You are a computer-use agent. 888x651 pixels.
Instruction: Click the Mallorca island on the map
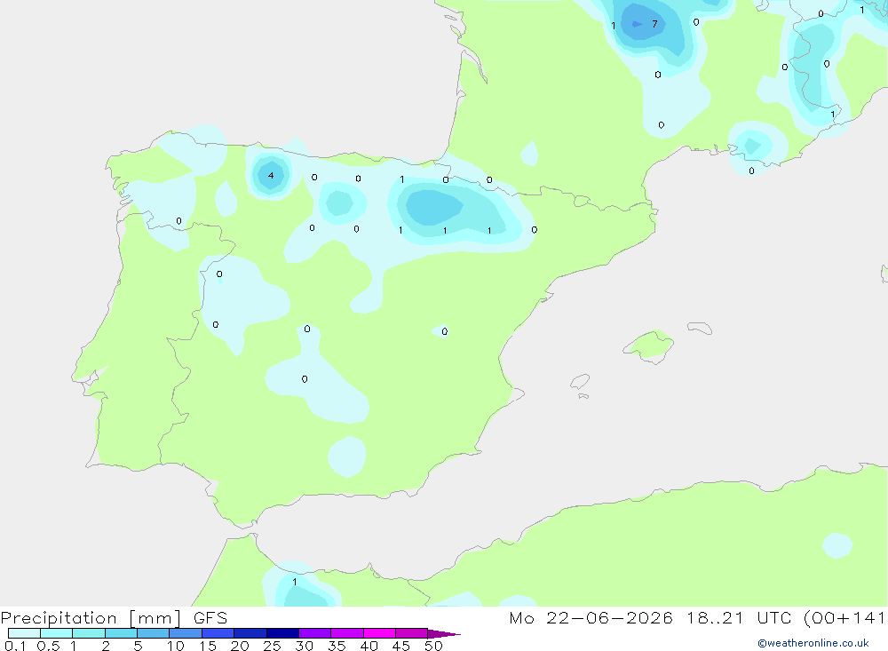coord(649,345)
